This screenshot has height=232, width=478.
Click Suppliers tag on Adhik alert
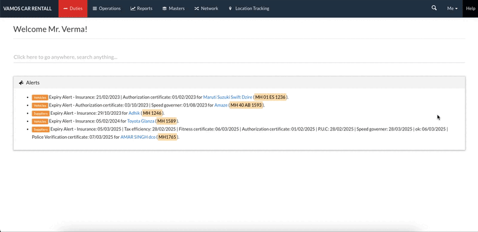[x=41, y=113]
